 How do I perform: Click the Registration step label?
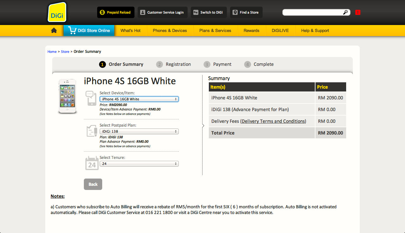[178, 64]
